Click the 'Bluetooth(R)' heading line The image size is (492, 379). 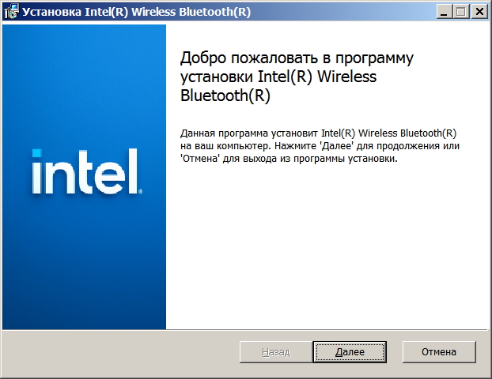click(x=225, y=96)
